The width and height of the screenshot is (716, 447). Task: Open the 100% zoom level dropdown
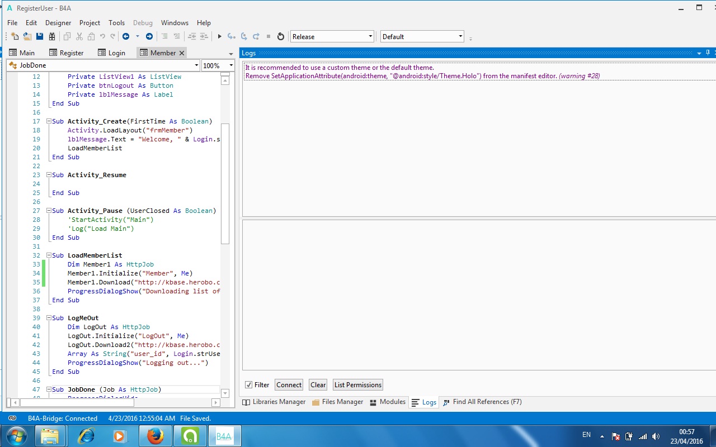click(230, 65)
